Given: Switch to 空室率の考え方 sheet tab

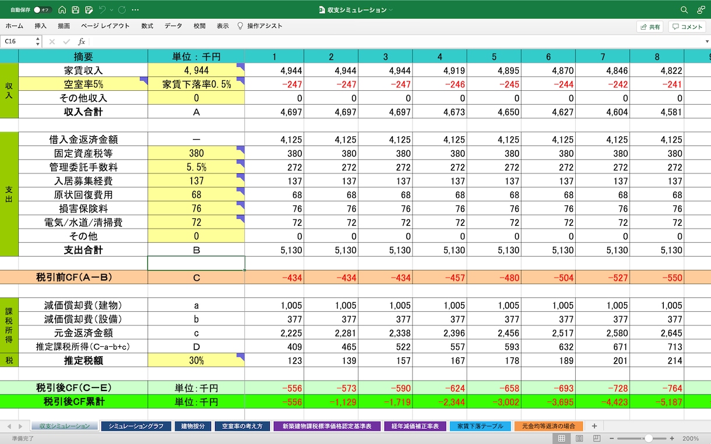Looking at the screenshot, I should pyautogui.click(x=242, y=426).
